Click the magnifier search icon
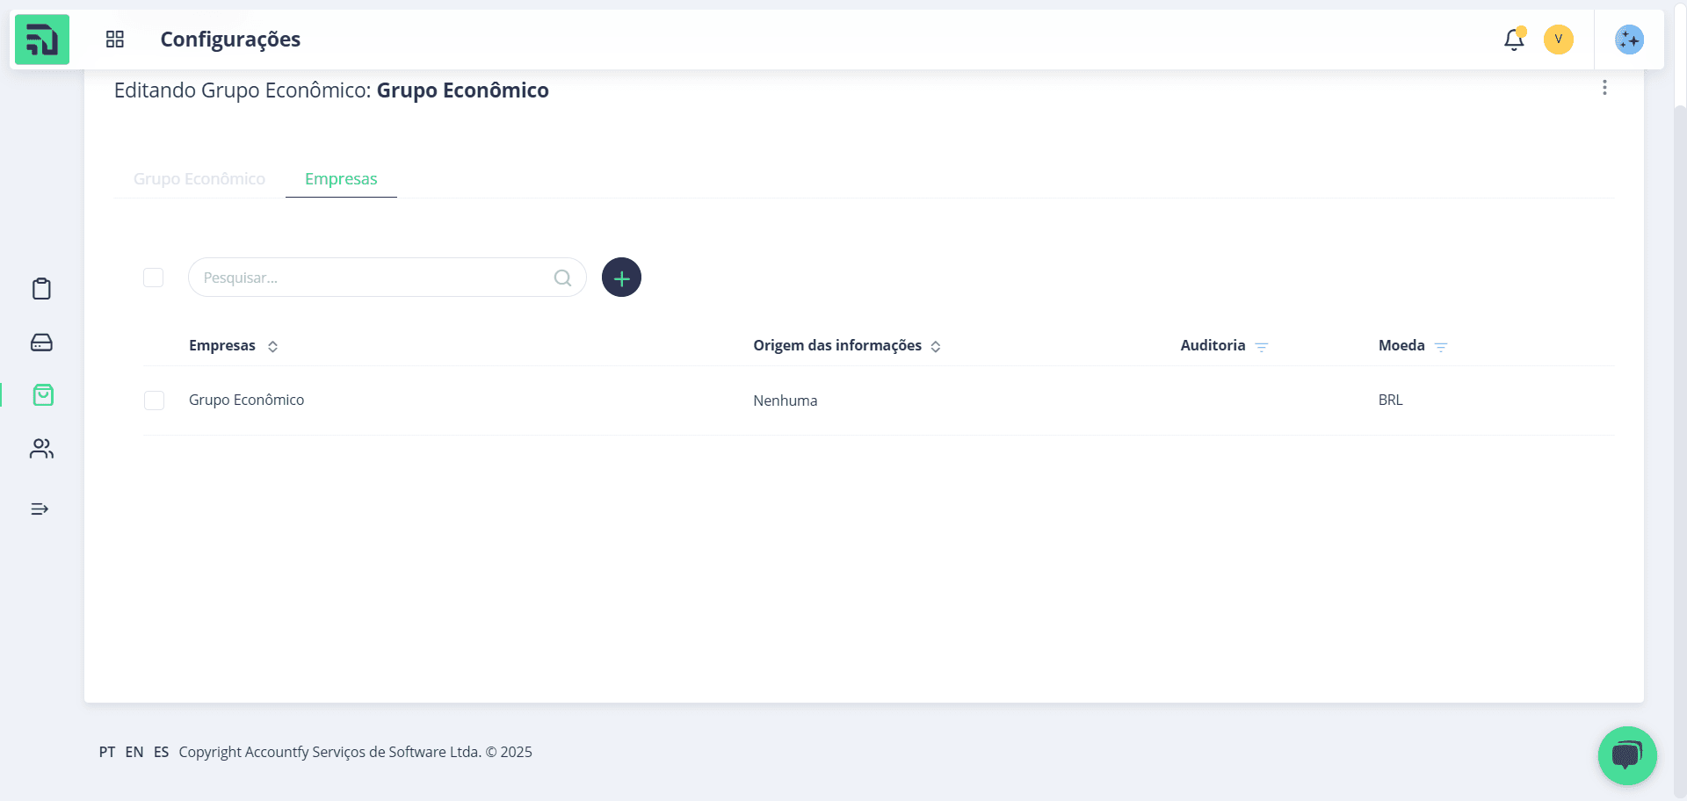1687x801 pixels. (563, 278)
